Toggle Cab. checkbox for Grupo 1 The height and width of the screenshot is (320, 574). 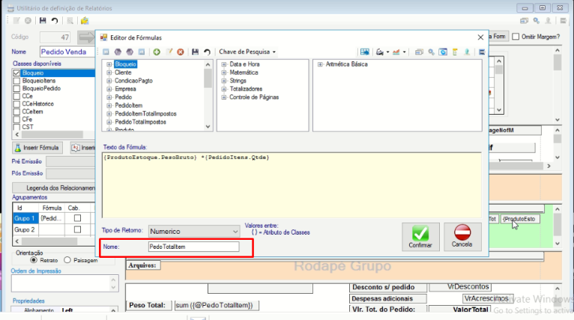(x=77, y=218)
